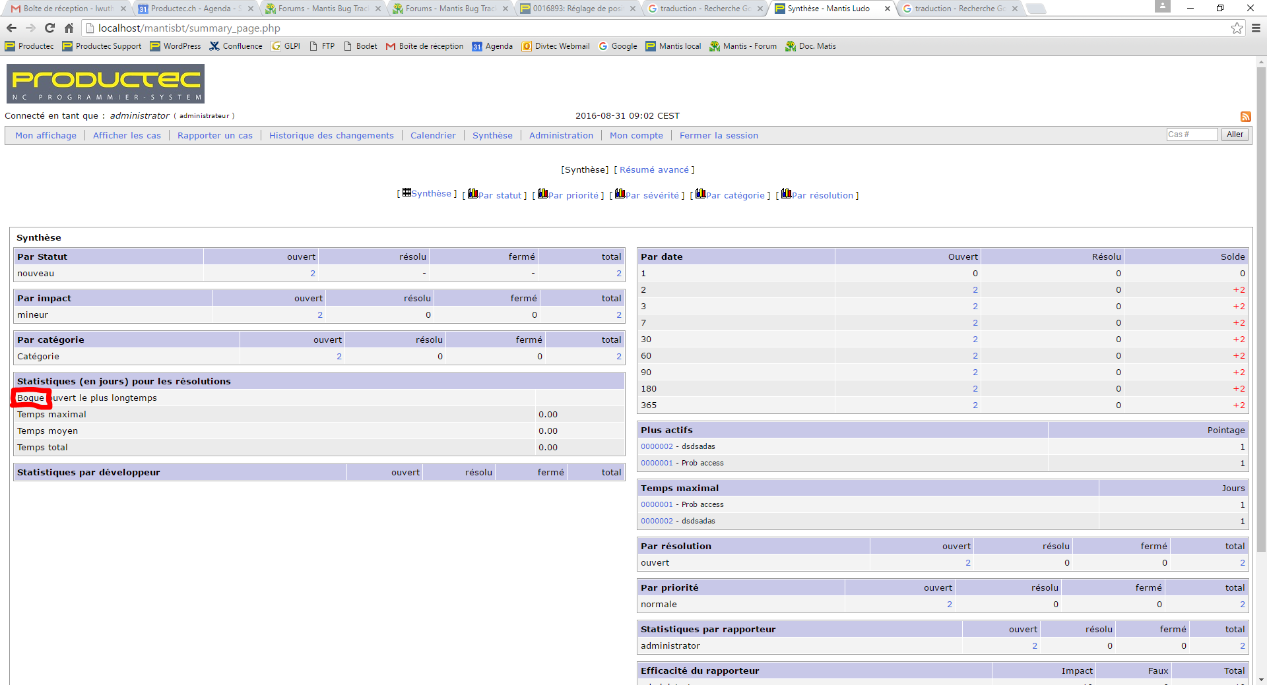The image size is (1267, 685).
Task: Open issue 0000002 under Plus actifs
Action: [x=657, y=446]
